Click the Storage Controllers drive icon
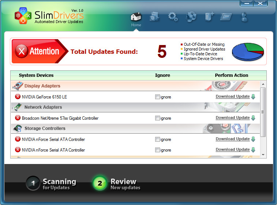This screenshot has width=277, height=205. 18,128
